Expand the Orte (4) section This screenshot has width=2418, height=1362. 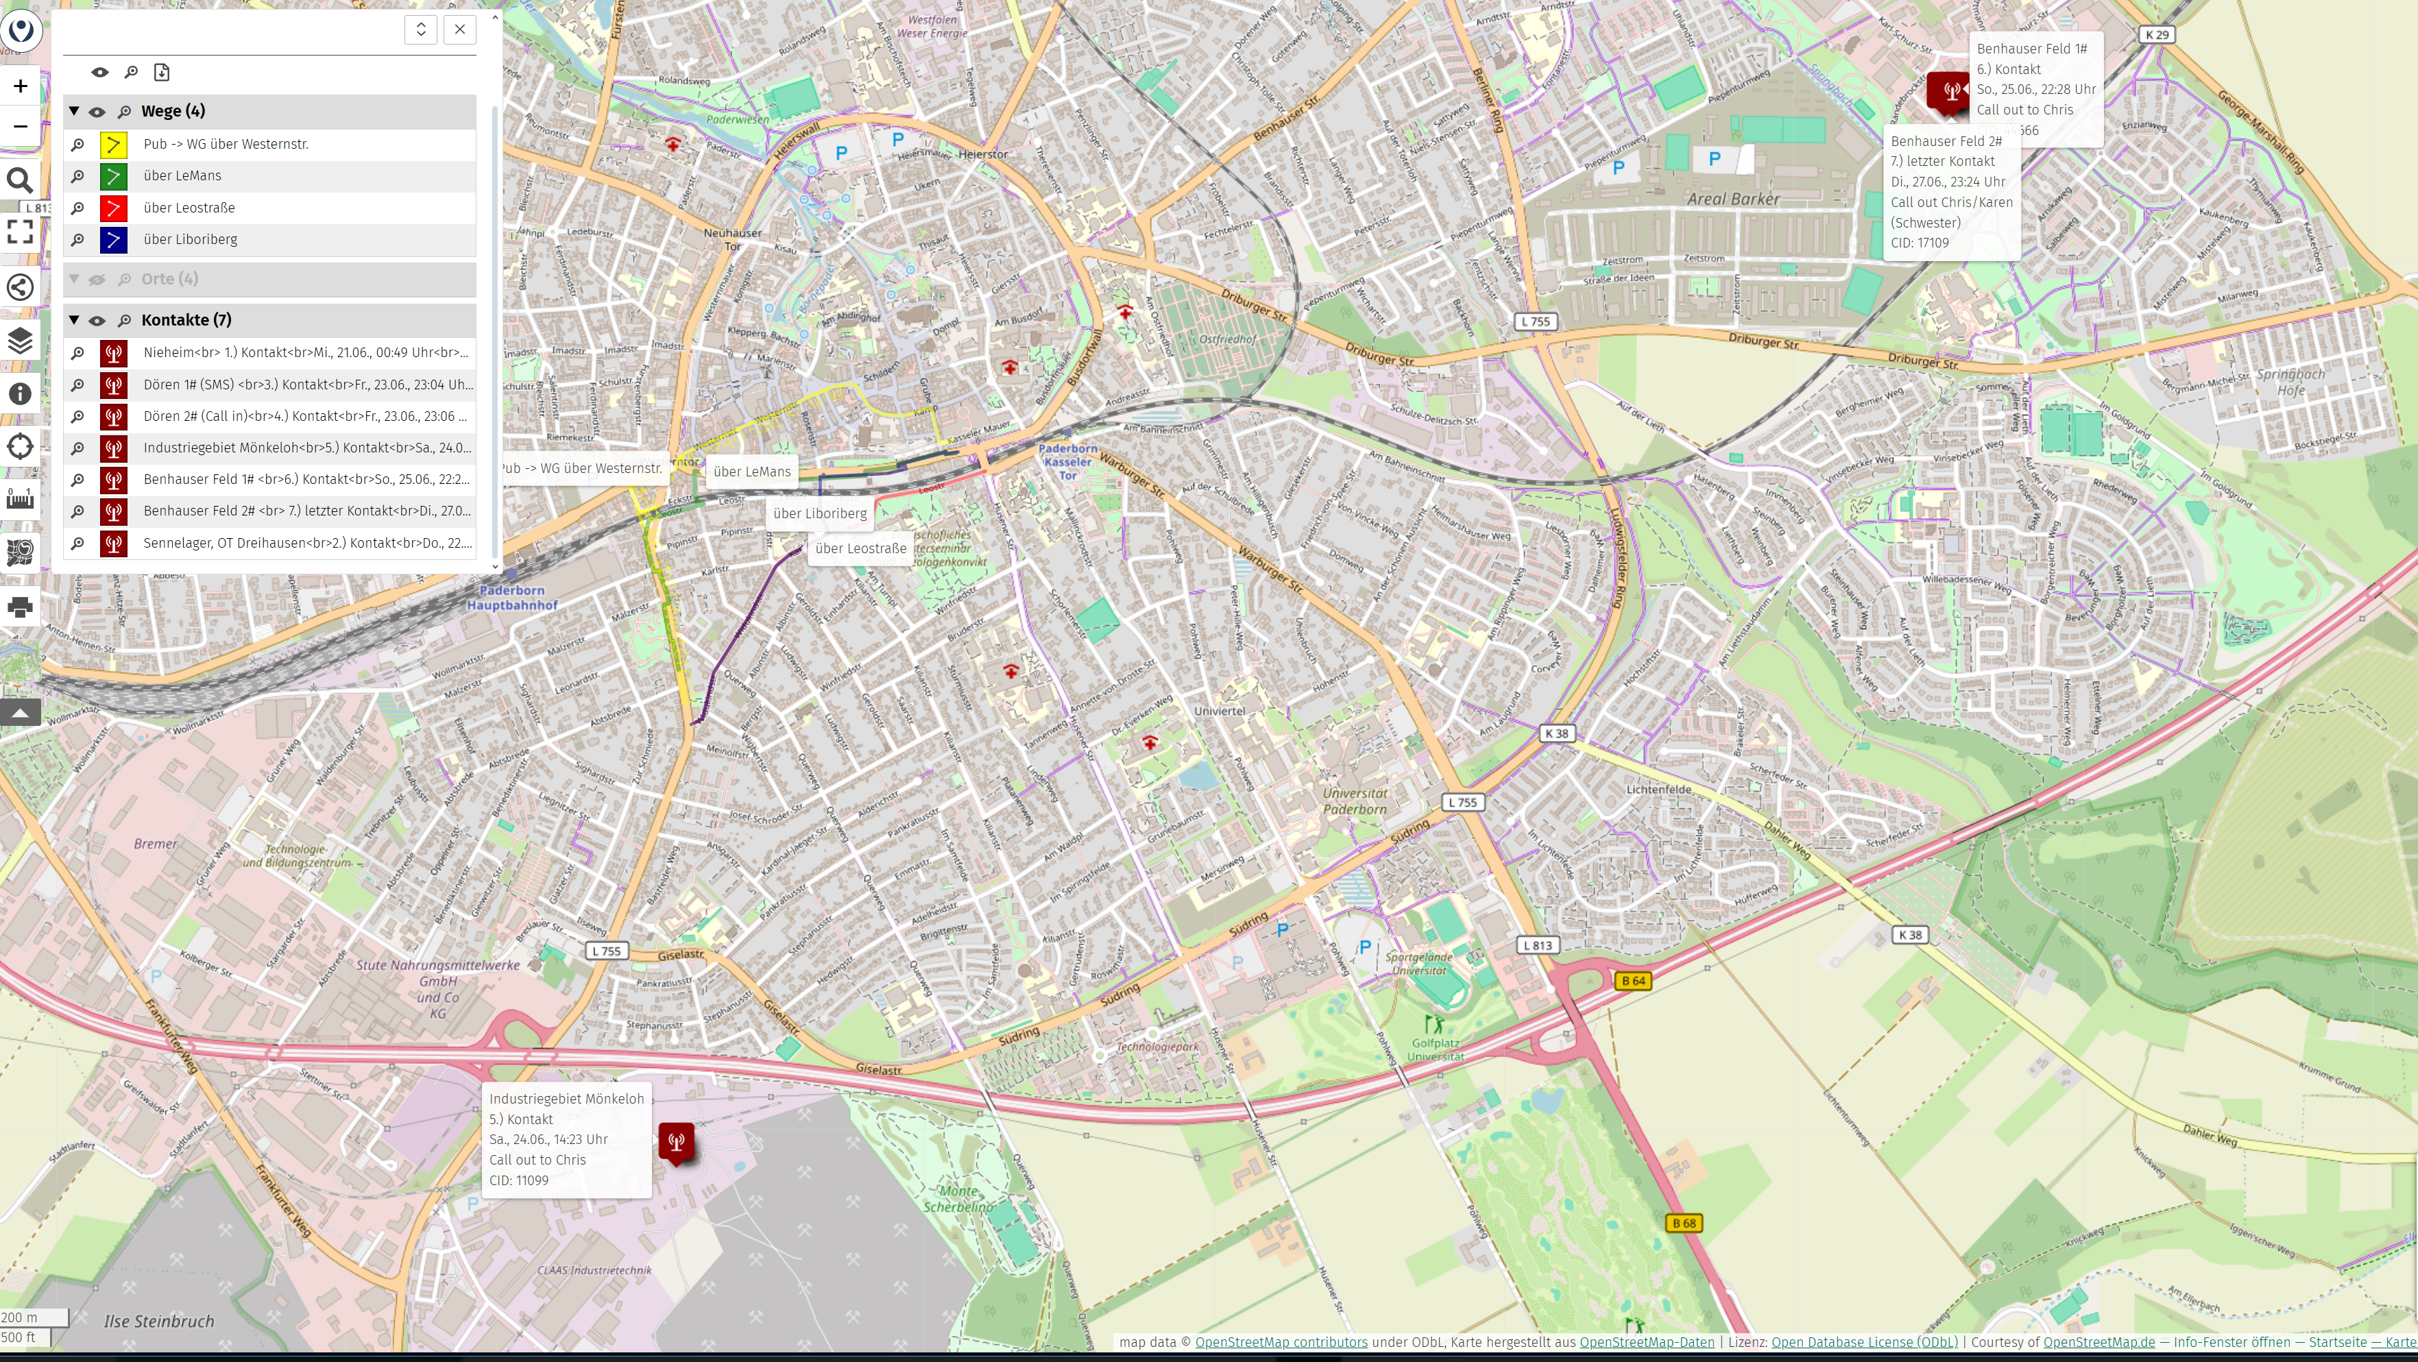coord(74,279)
